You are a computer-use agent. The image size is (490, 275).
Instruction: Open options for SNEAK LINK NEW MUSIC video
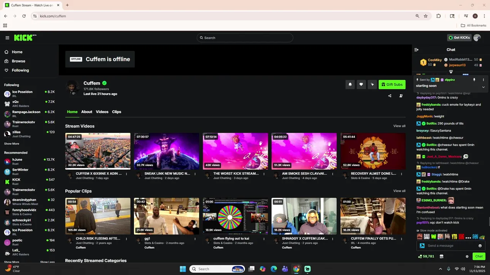tap(195, 174)
